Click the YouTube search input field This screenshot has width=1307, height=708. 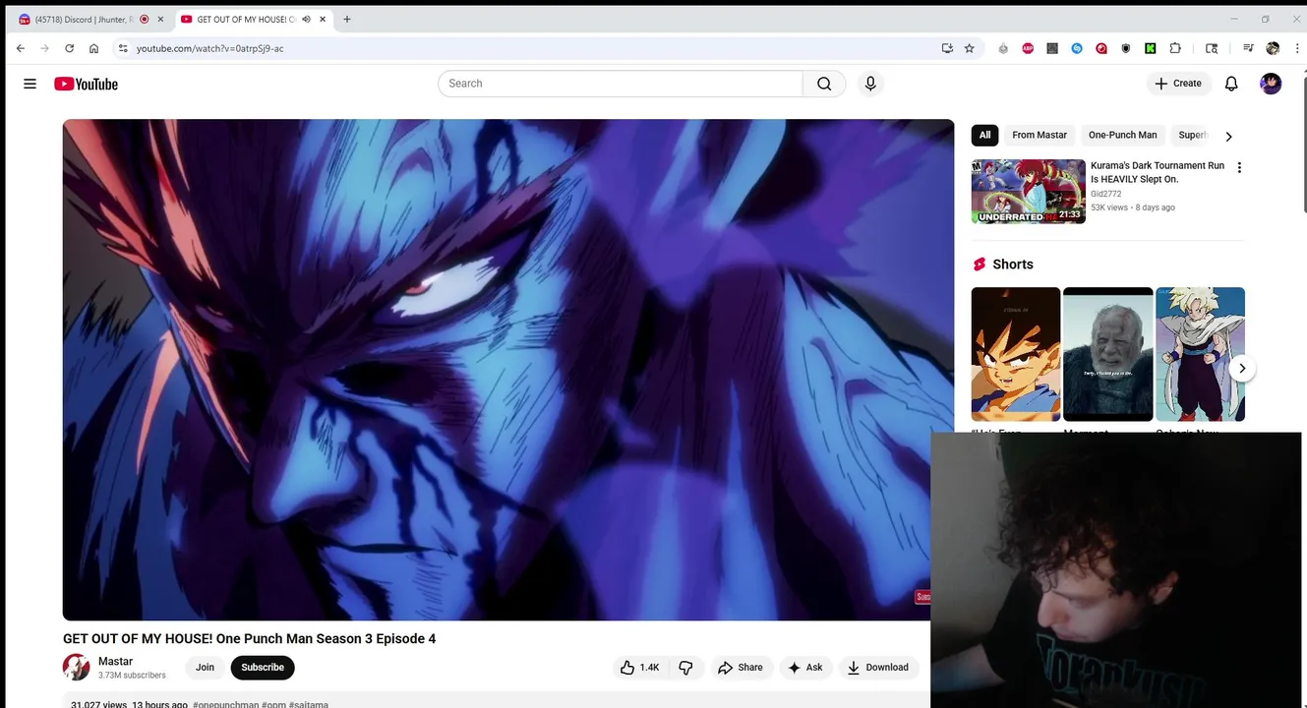click(621, 84)
